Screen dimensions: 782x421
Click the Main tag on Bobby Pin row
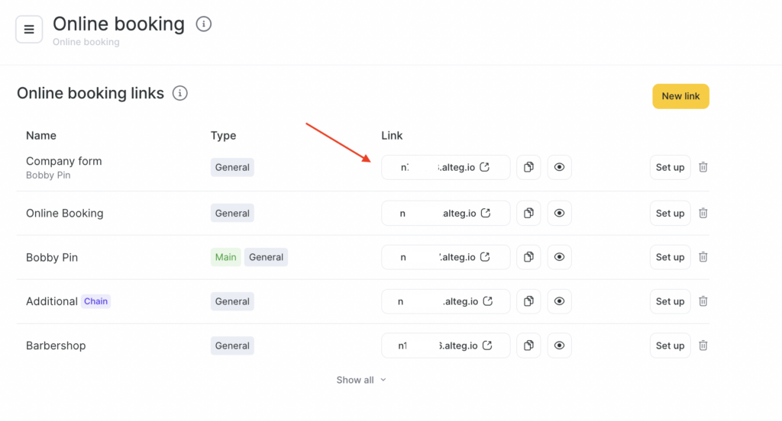point(225,258)
